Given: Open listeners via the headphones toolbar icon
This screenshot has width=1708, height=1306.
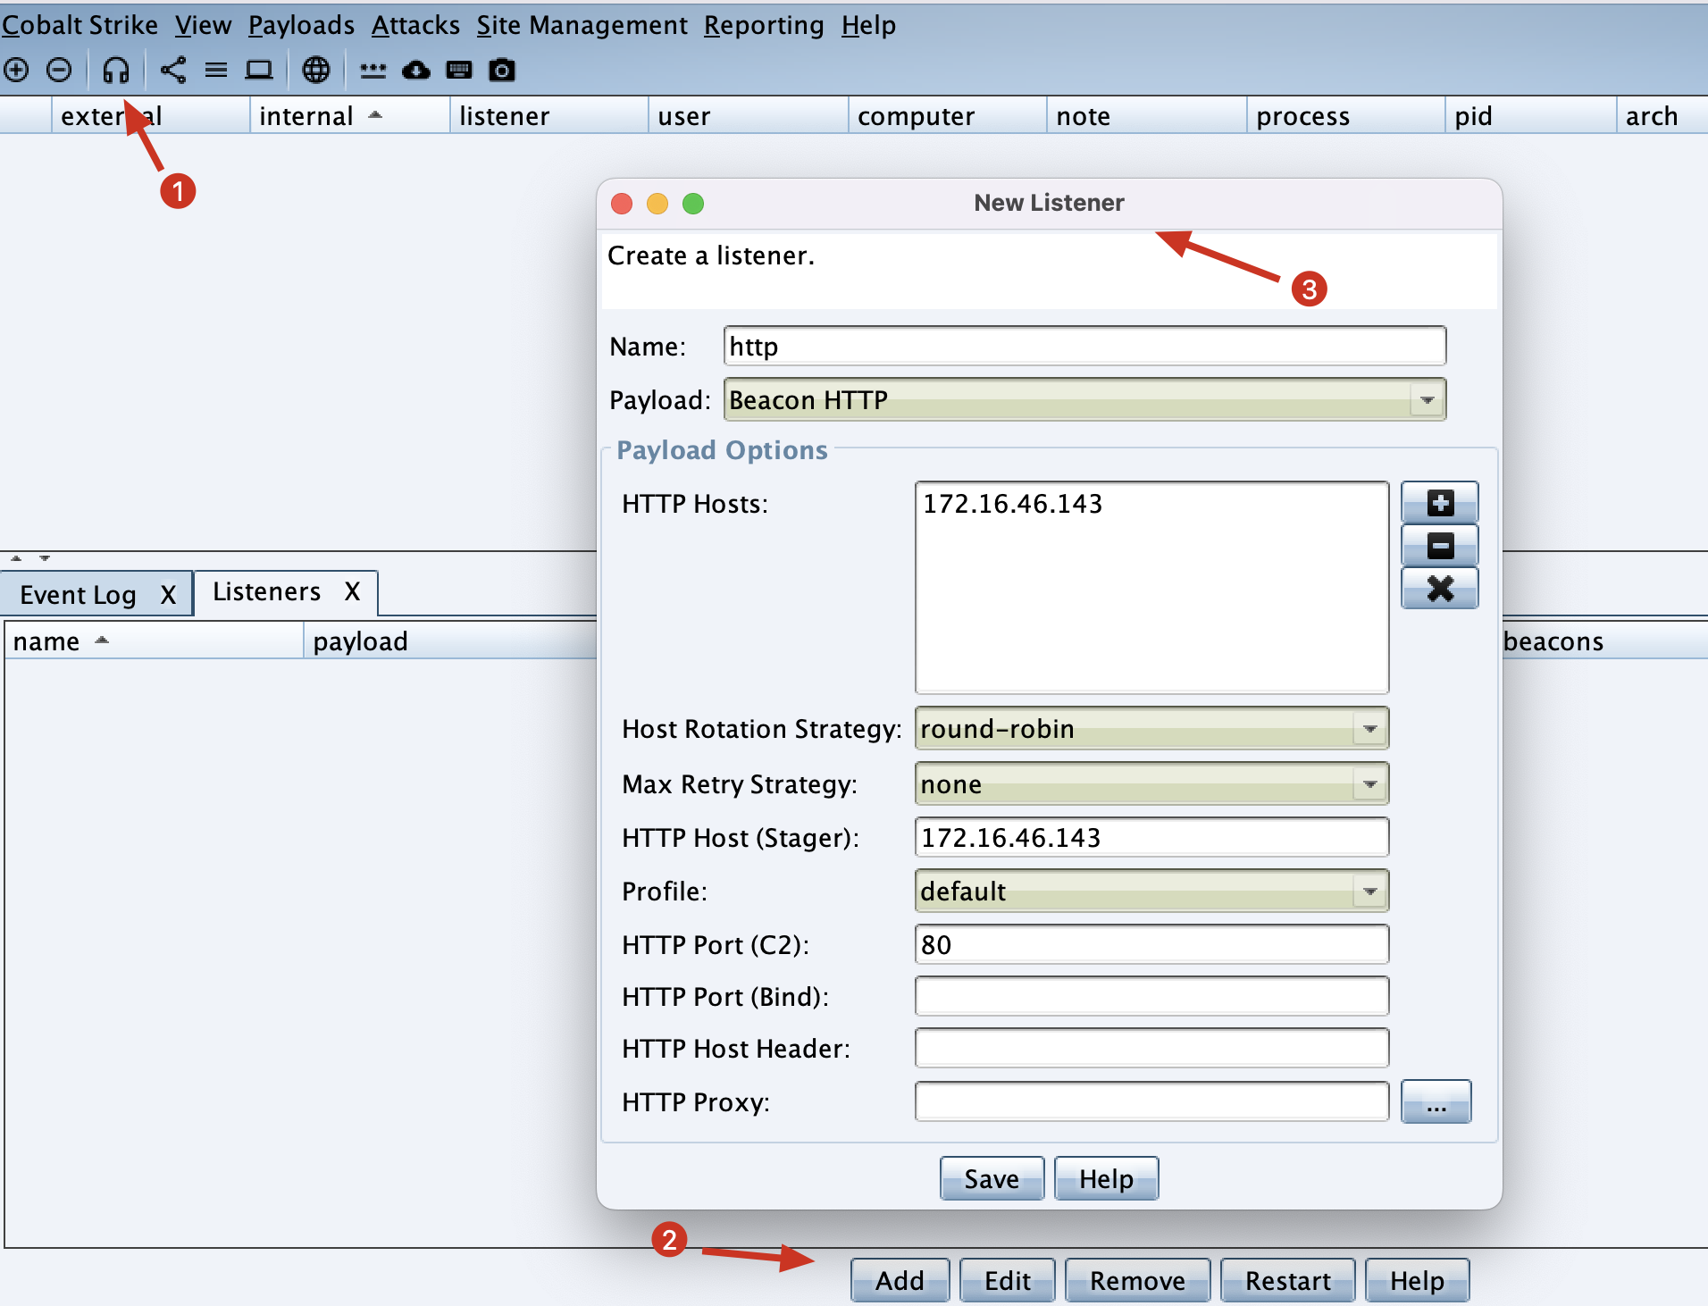Looking at the screenshot, I should (x=116, y=70).
